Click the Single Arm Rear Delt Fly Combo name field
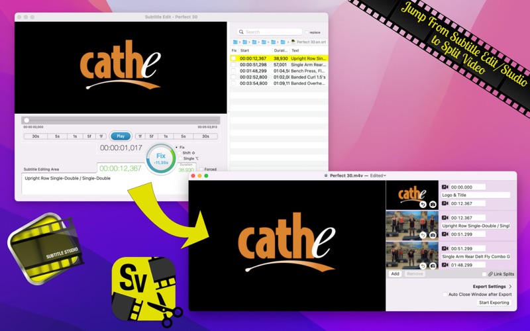This screenshot has width=530, height=331. [x=476, y=257]
